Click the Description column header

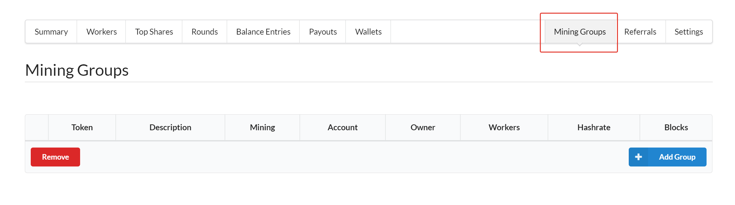point(170,127)
